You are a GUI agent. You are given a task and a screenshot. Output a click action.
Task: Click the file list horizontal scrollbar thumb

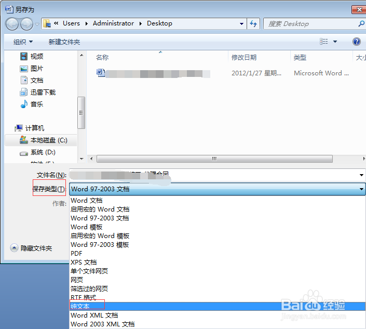click(214, 159)
